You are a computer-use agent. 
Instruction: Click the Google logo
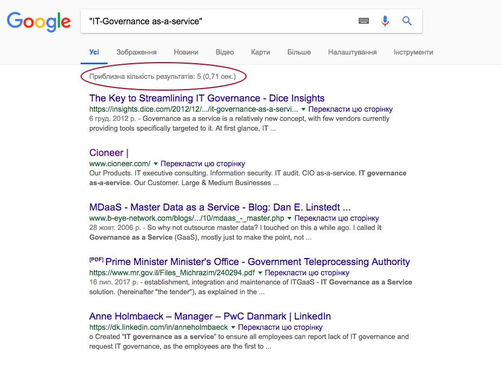click(39, 22)
